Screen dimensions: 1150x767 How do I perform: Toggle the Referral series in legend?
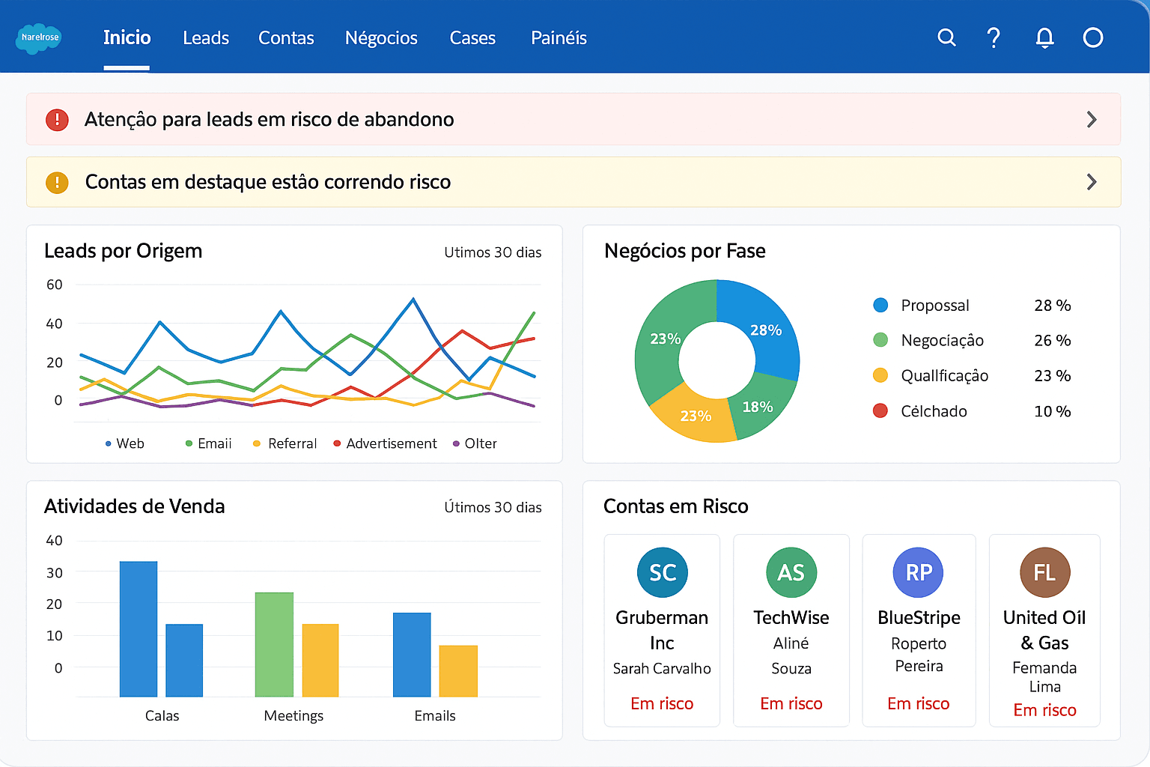click(x=285, y=443)
